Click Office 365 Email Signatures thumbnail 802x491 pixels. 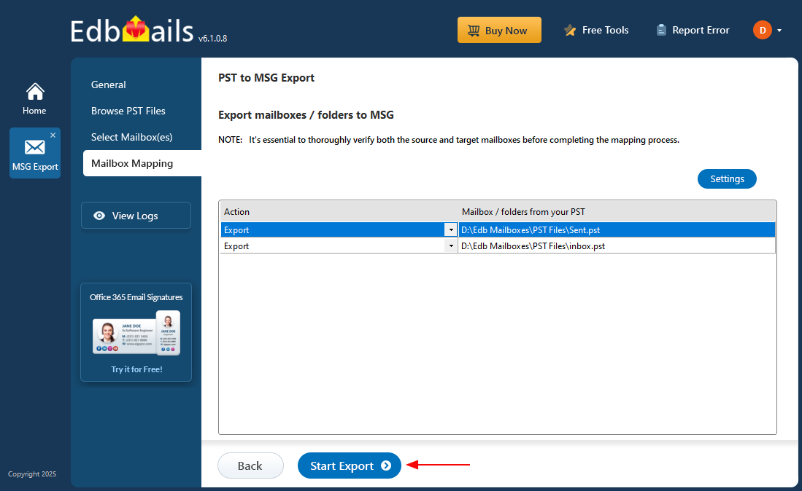(136, 335)
